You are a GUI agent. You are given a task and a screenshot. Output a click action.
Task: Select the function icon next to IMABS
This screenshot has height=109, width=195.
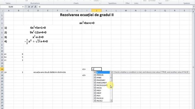(x=95, y=78)
